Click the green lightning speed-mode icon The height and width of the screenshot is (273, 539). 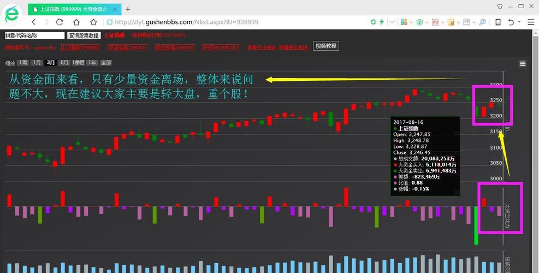(x=382, y=22)
